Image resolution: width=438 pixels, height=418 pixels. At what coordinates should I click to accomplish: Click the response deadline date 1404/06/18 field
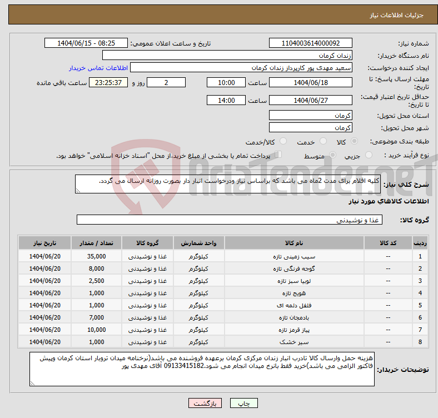click(310, 82)
